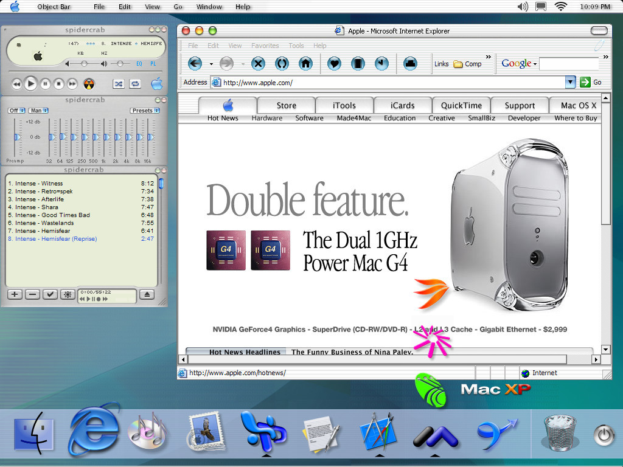The image size is (623, 467).
Task: Click the checkmark select button in playlist
Action: tap(50, 294)
